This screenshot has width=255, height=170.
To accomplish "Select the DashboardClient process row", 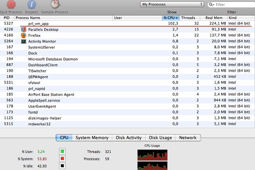I will tap(127, 65).
